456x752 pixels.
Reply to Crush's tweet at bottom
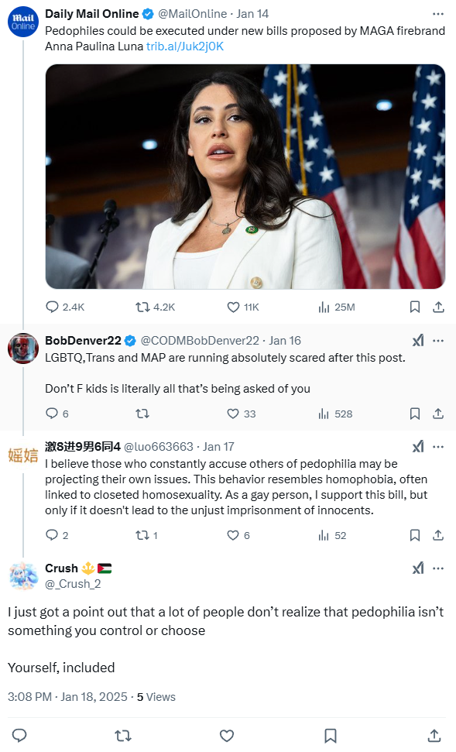[x=19, y=735]
